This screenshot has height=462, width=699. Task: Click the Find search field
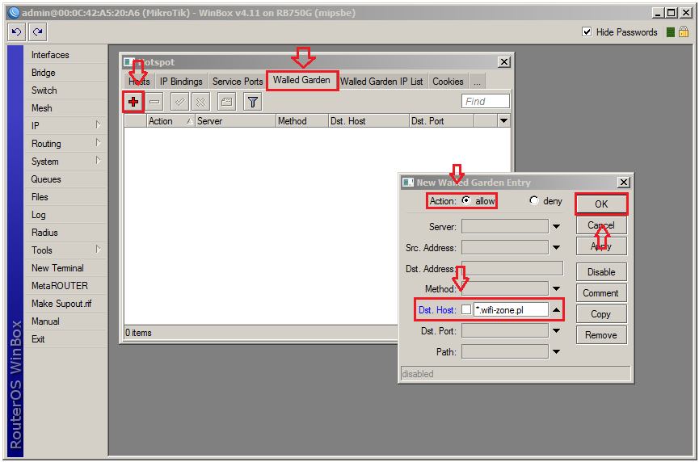coord(486,102)
